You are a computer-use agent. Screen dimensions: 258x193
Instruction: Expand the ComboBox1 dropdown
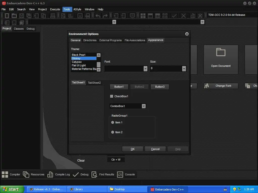(x=144, y=106)
